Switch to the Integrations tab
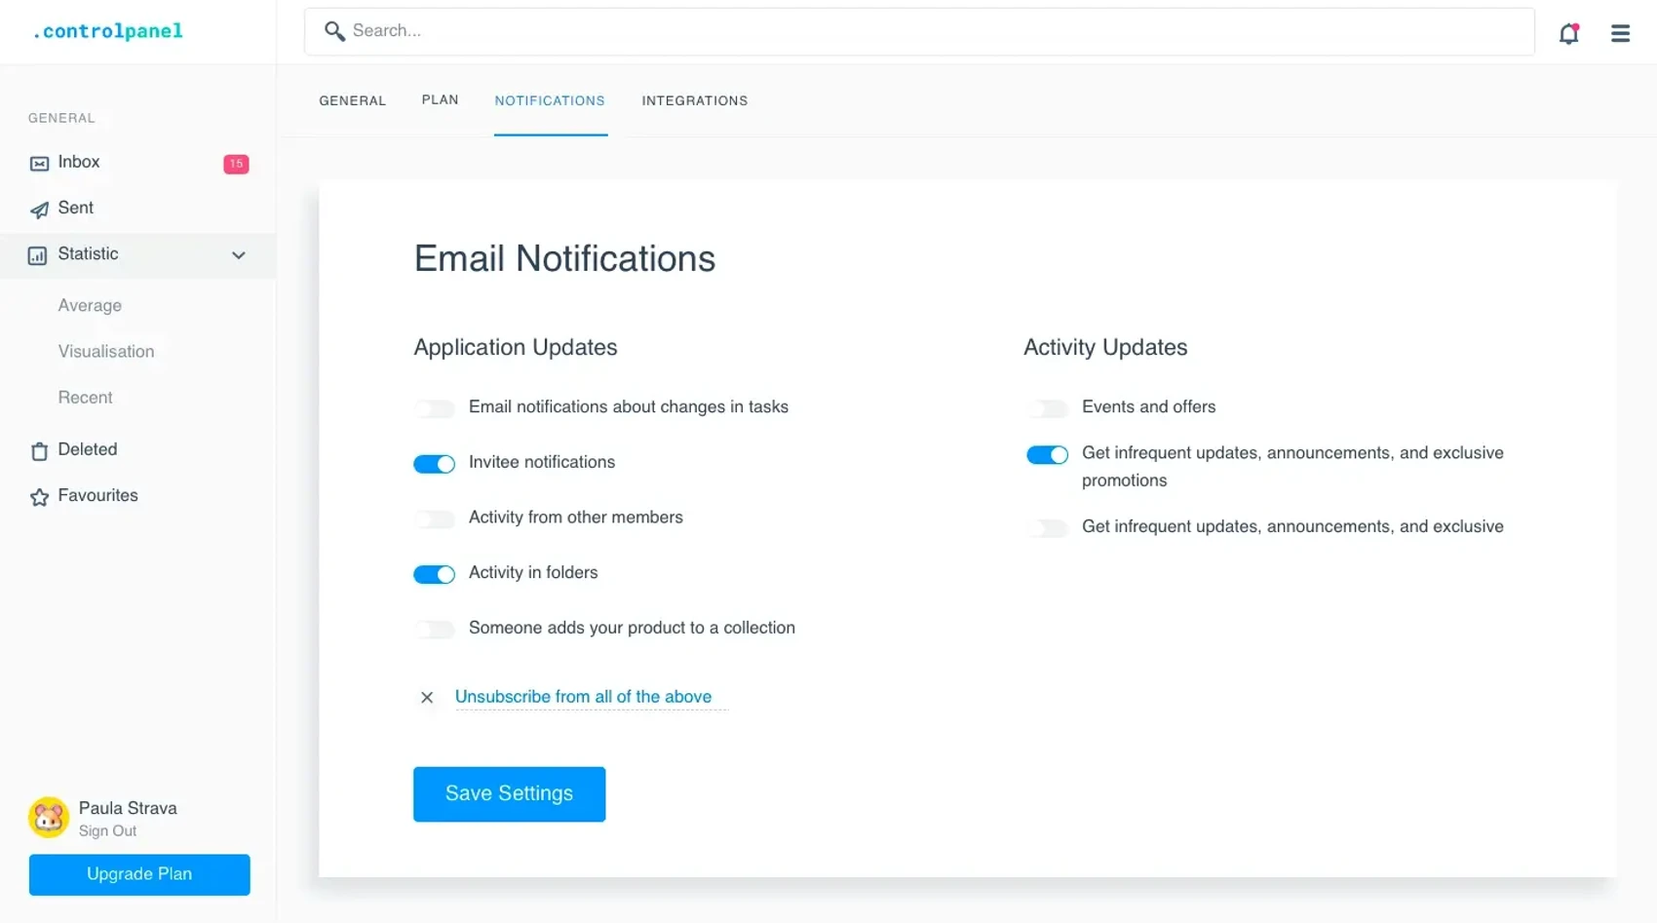This screenshot has width=1657, height=923. (694, 101)
